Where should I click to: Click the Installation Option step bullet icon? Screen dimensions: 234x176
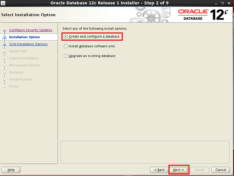(x=5, y=37)
